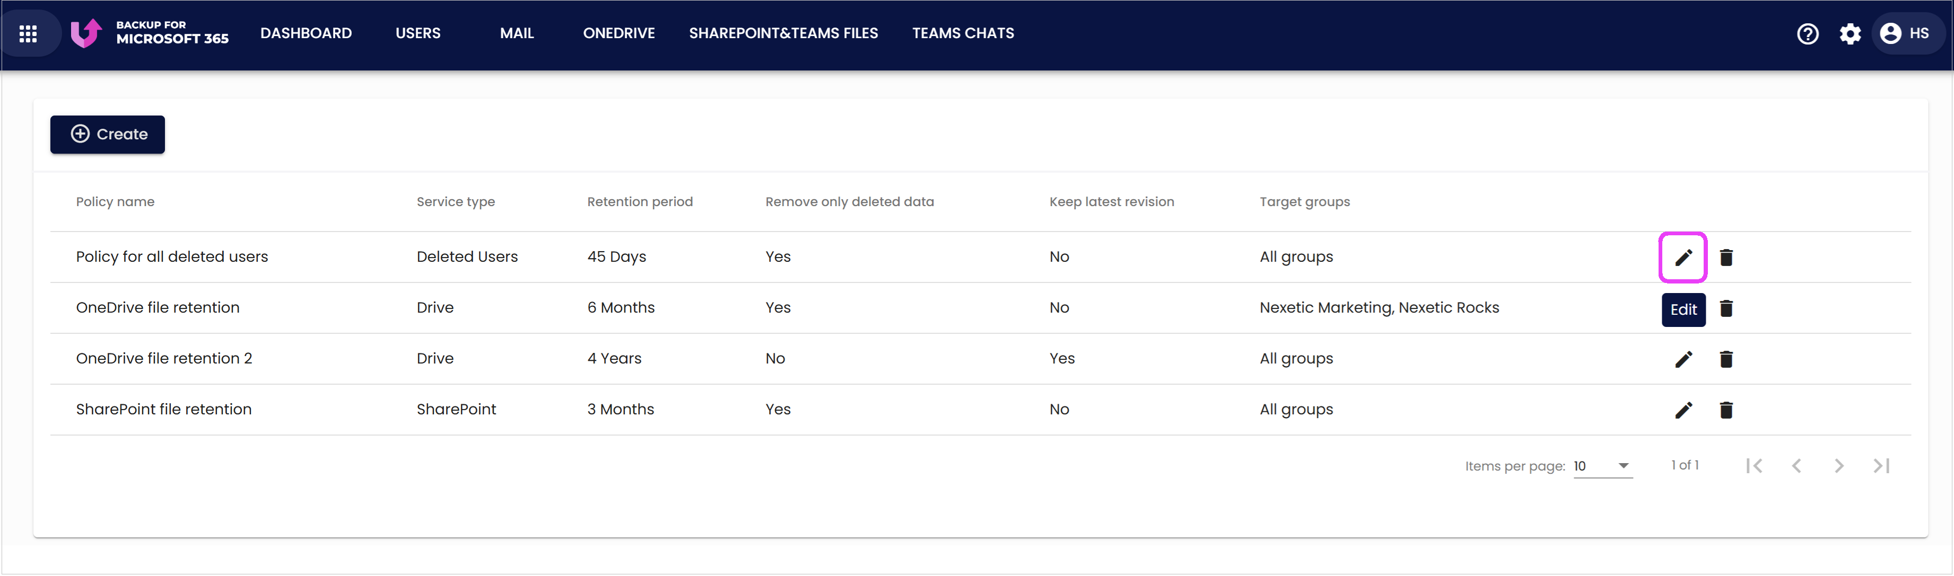Delete the OneDrive file retention policy
The image size is (1954, 576).
[x=1726, y=308]
